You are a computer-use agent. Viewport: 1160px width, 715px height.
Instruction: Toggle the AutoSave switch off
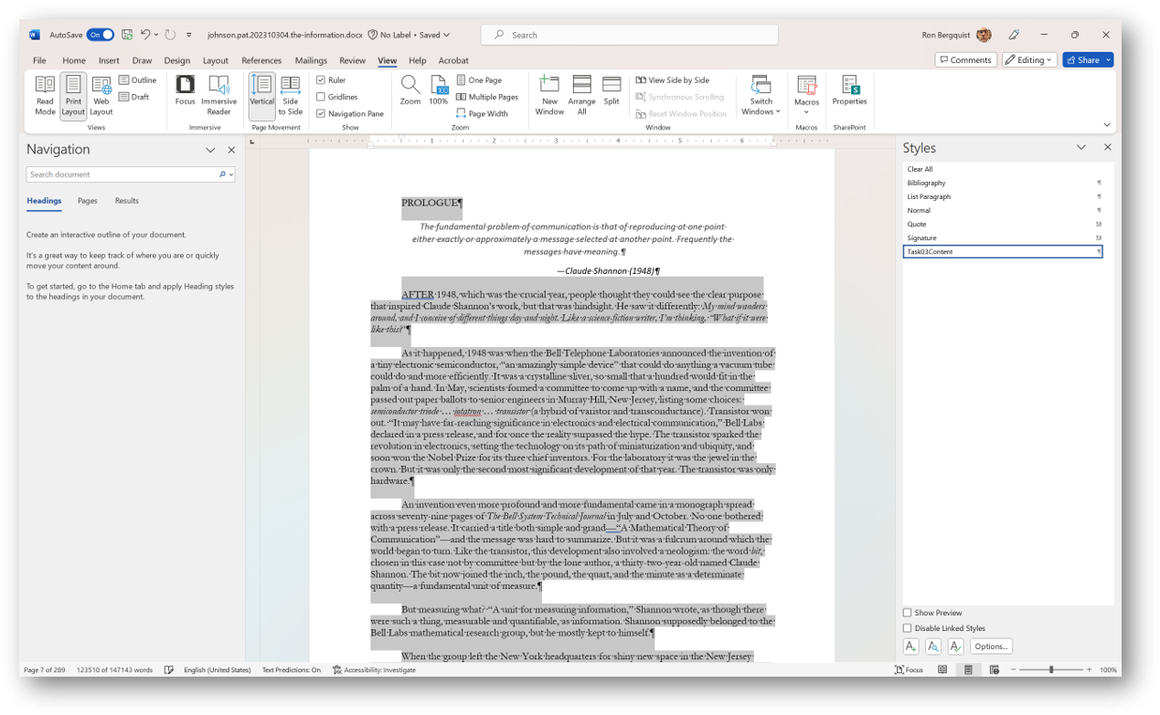98,34
